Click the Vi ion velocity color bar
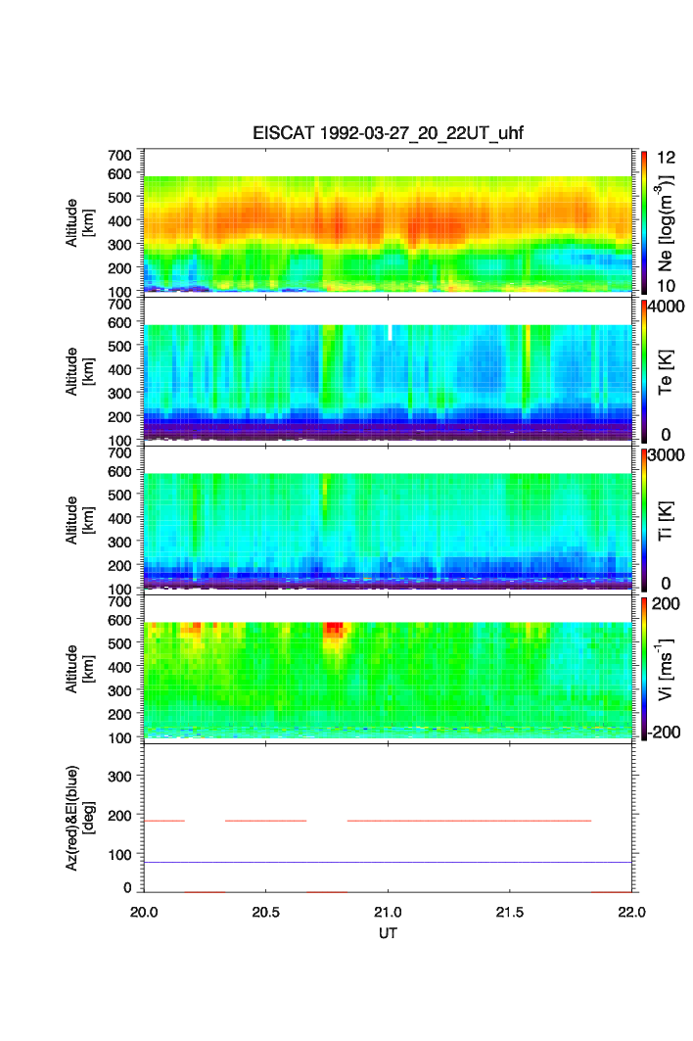 (x=644, y=669)
